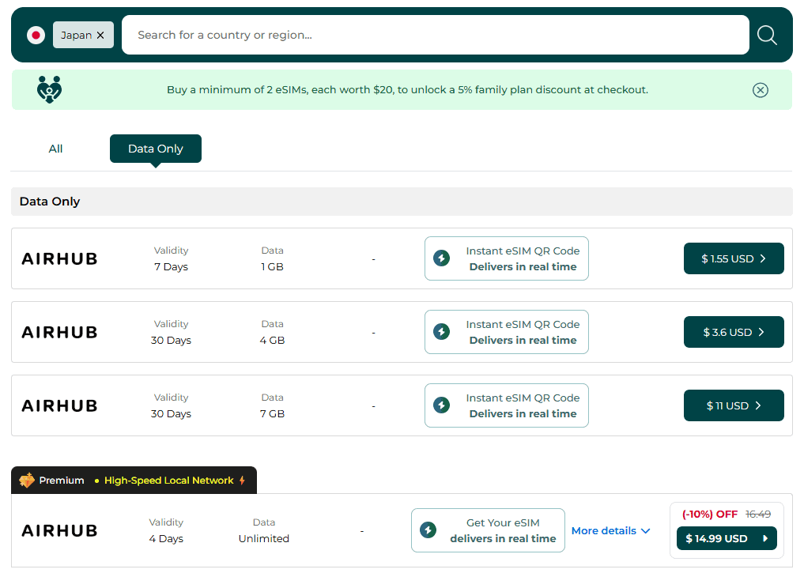Screen dimensions: 804x573
Task: Click the "4 Days" validity value
Action: [166, 539]
